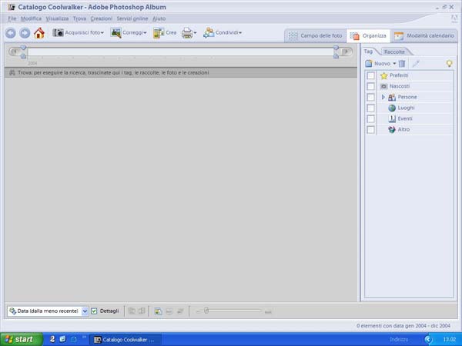Click the Eventi calendar icon
Image resolution: width=462 pixels, height=346 pixels.
[x=392, y=118]
